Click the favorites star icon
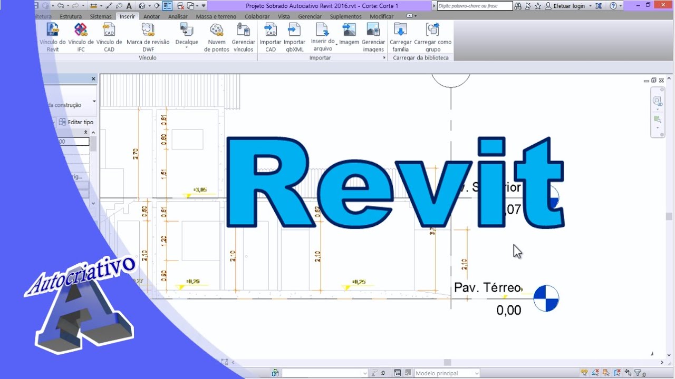 pyautogui.click(x=538, y=6)
